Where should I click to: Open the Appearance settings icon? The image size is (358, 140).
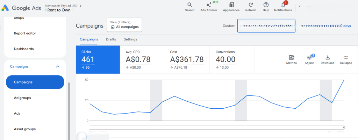[231, 5]
